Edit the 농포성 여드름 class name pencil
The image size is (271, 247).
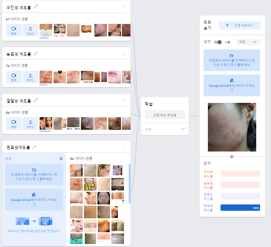tap(35, 54)
